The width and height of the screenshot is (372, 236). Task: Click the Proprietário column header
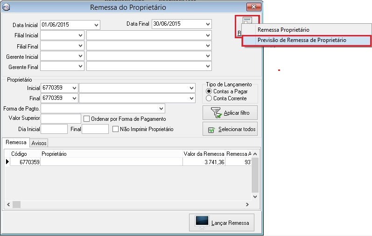pyautogui.click(x=112, y=154)
